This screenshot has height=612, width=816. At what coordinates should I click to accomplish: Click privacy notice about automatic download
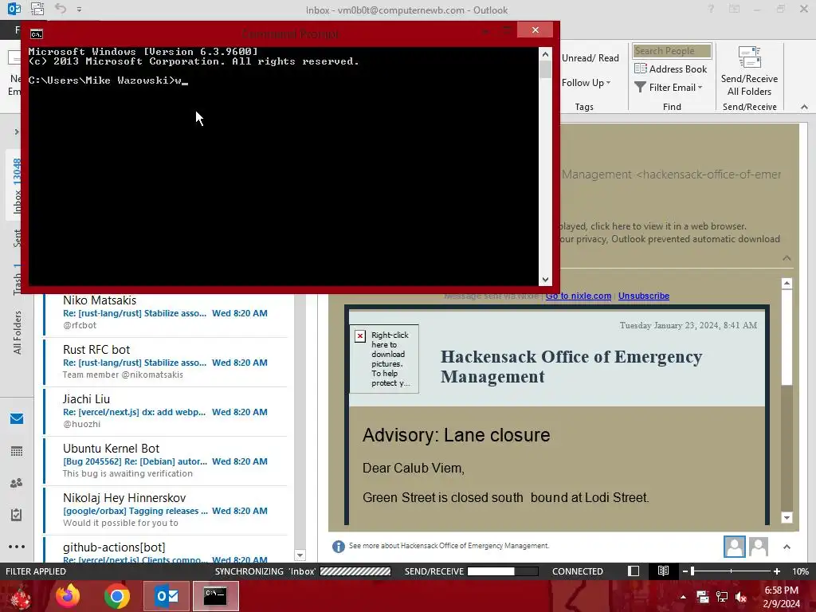click(669, 239)
